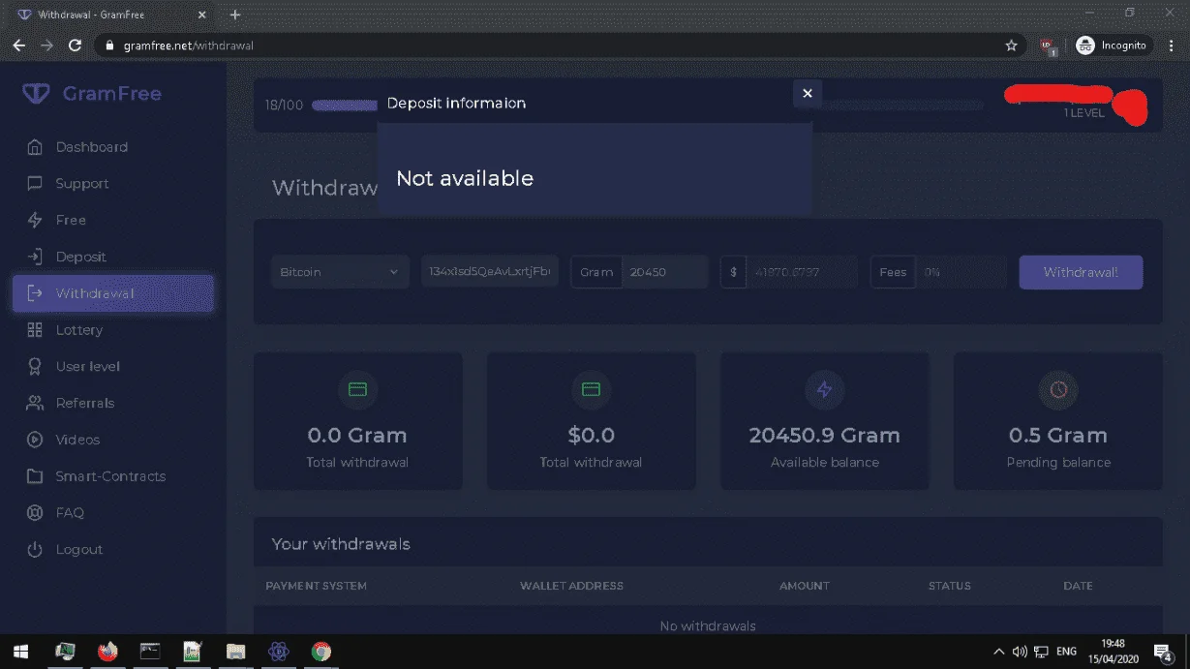Click the browser extension icon with red badge

click(x=1047, y=46)
